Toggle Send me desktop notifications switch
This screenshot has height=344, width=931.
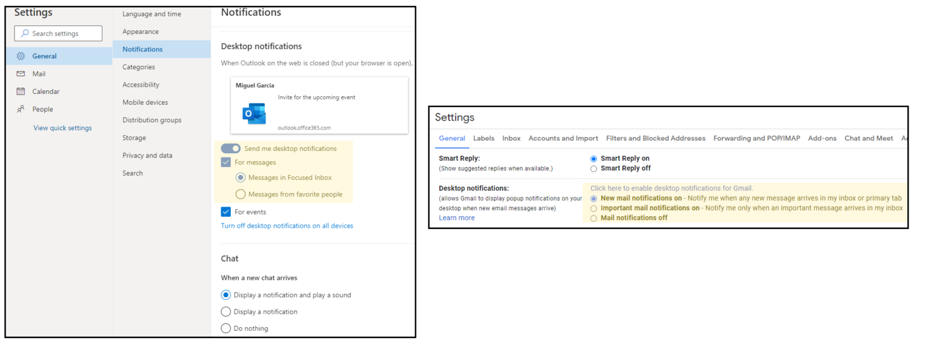point(231,148)
